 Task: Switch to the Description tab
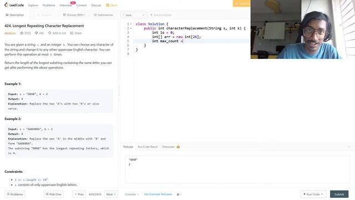(x=15, y=15)
